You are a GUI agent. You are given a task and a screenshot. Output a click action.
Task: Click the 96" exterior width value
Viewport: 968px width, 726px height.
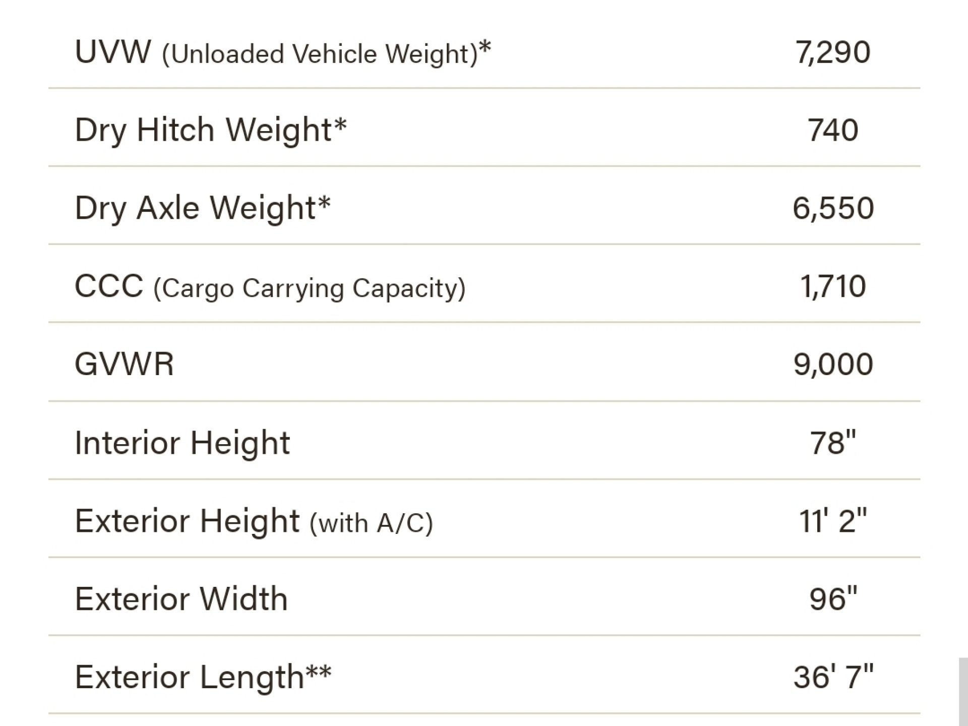tap(833, 599)
